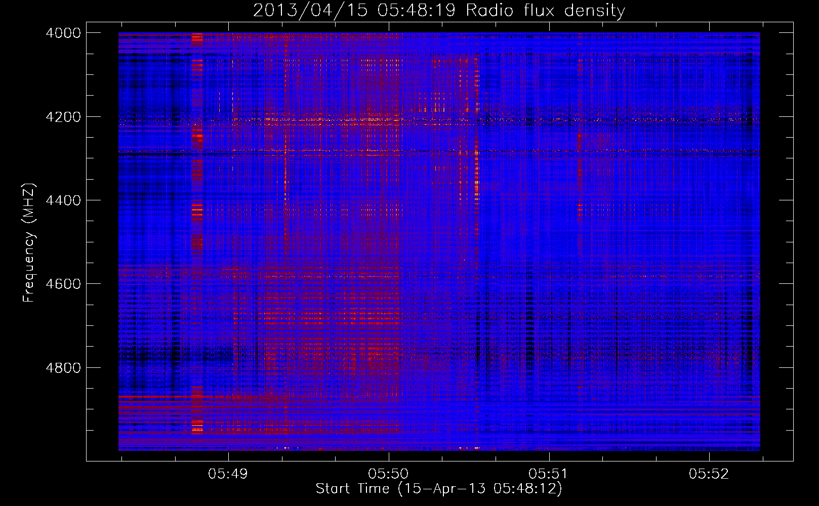Select the 4400 frequency tick label
Viewport: 819px width, 506px height.
(63, 200)
